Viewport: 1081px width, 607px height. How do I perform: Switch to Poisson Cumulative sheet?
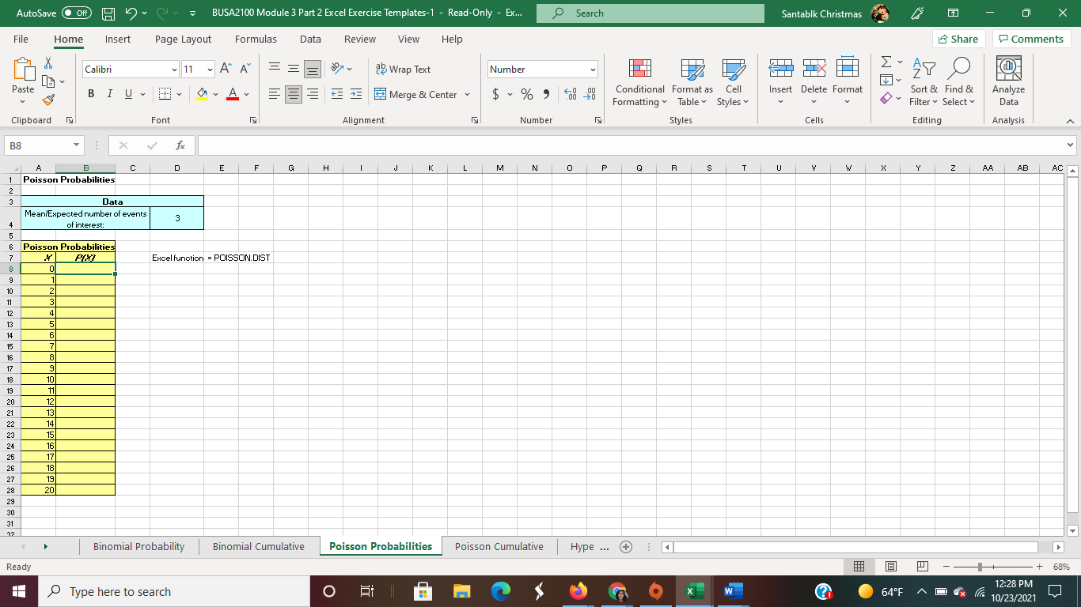(x=499, y=546)
